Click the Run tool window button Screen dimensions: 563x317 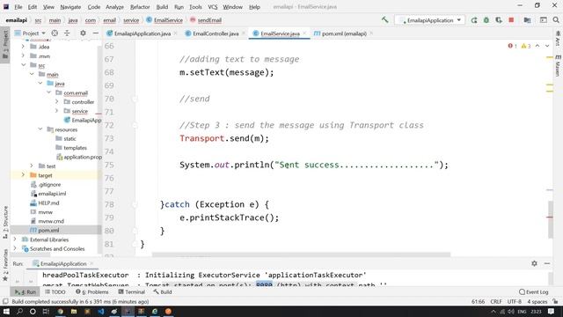[x=26, y=291]
